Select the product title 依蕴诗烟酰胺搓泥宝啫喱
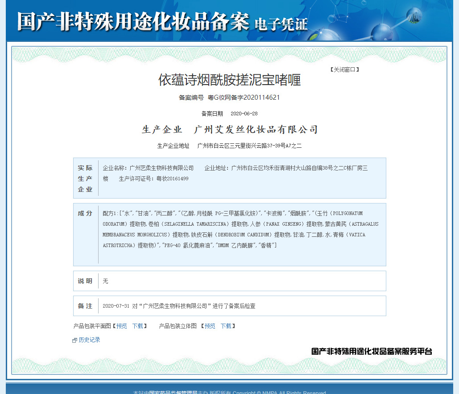 tap(229, 80)
